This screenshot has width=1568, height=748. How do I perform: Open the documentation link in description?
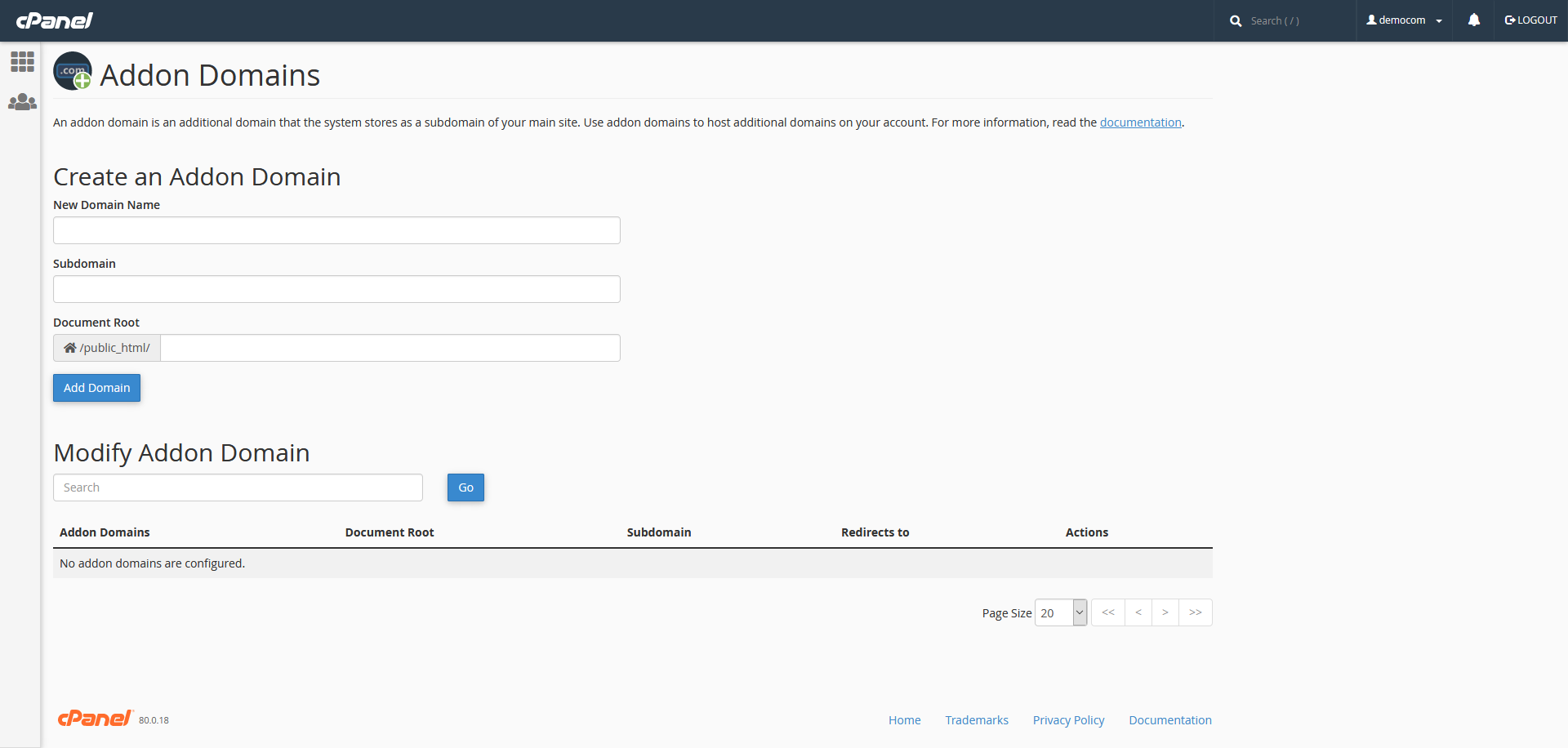[x=1140, y=122]
